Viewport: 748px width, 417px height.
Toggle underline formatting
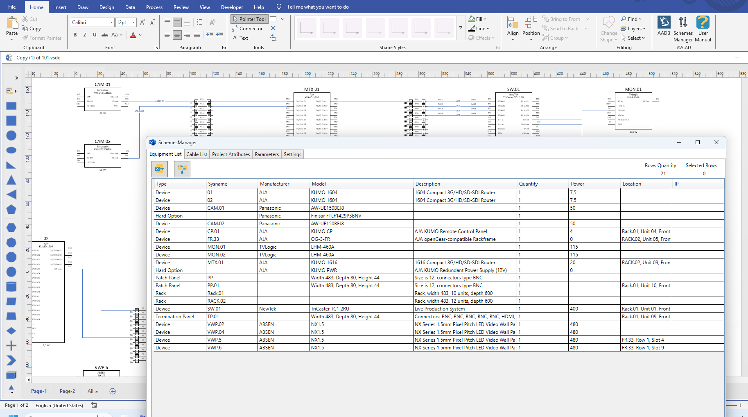95,35
